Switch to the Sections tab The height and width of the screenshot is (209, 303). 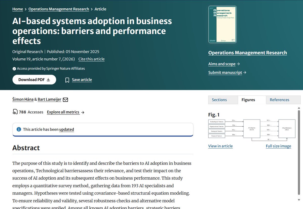point(223,100)
